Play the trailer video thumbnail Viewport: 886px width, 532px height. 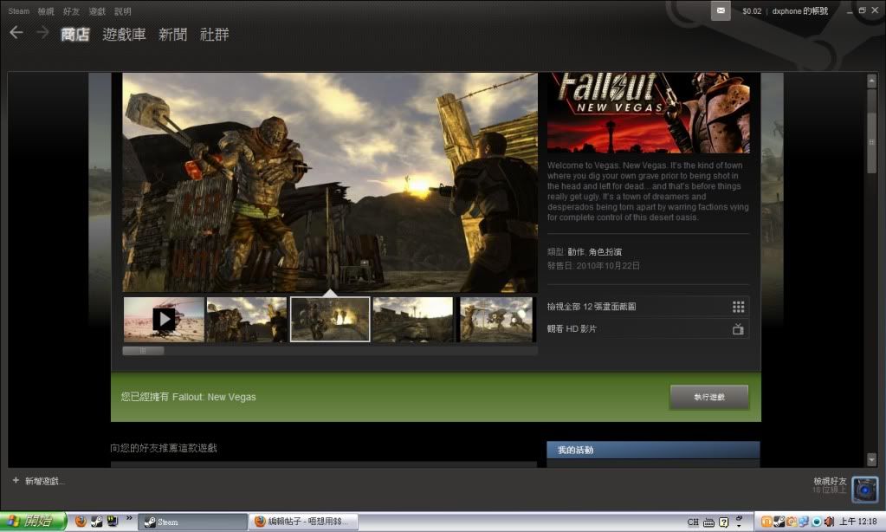tap(164, 319)
